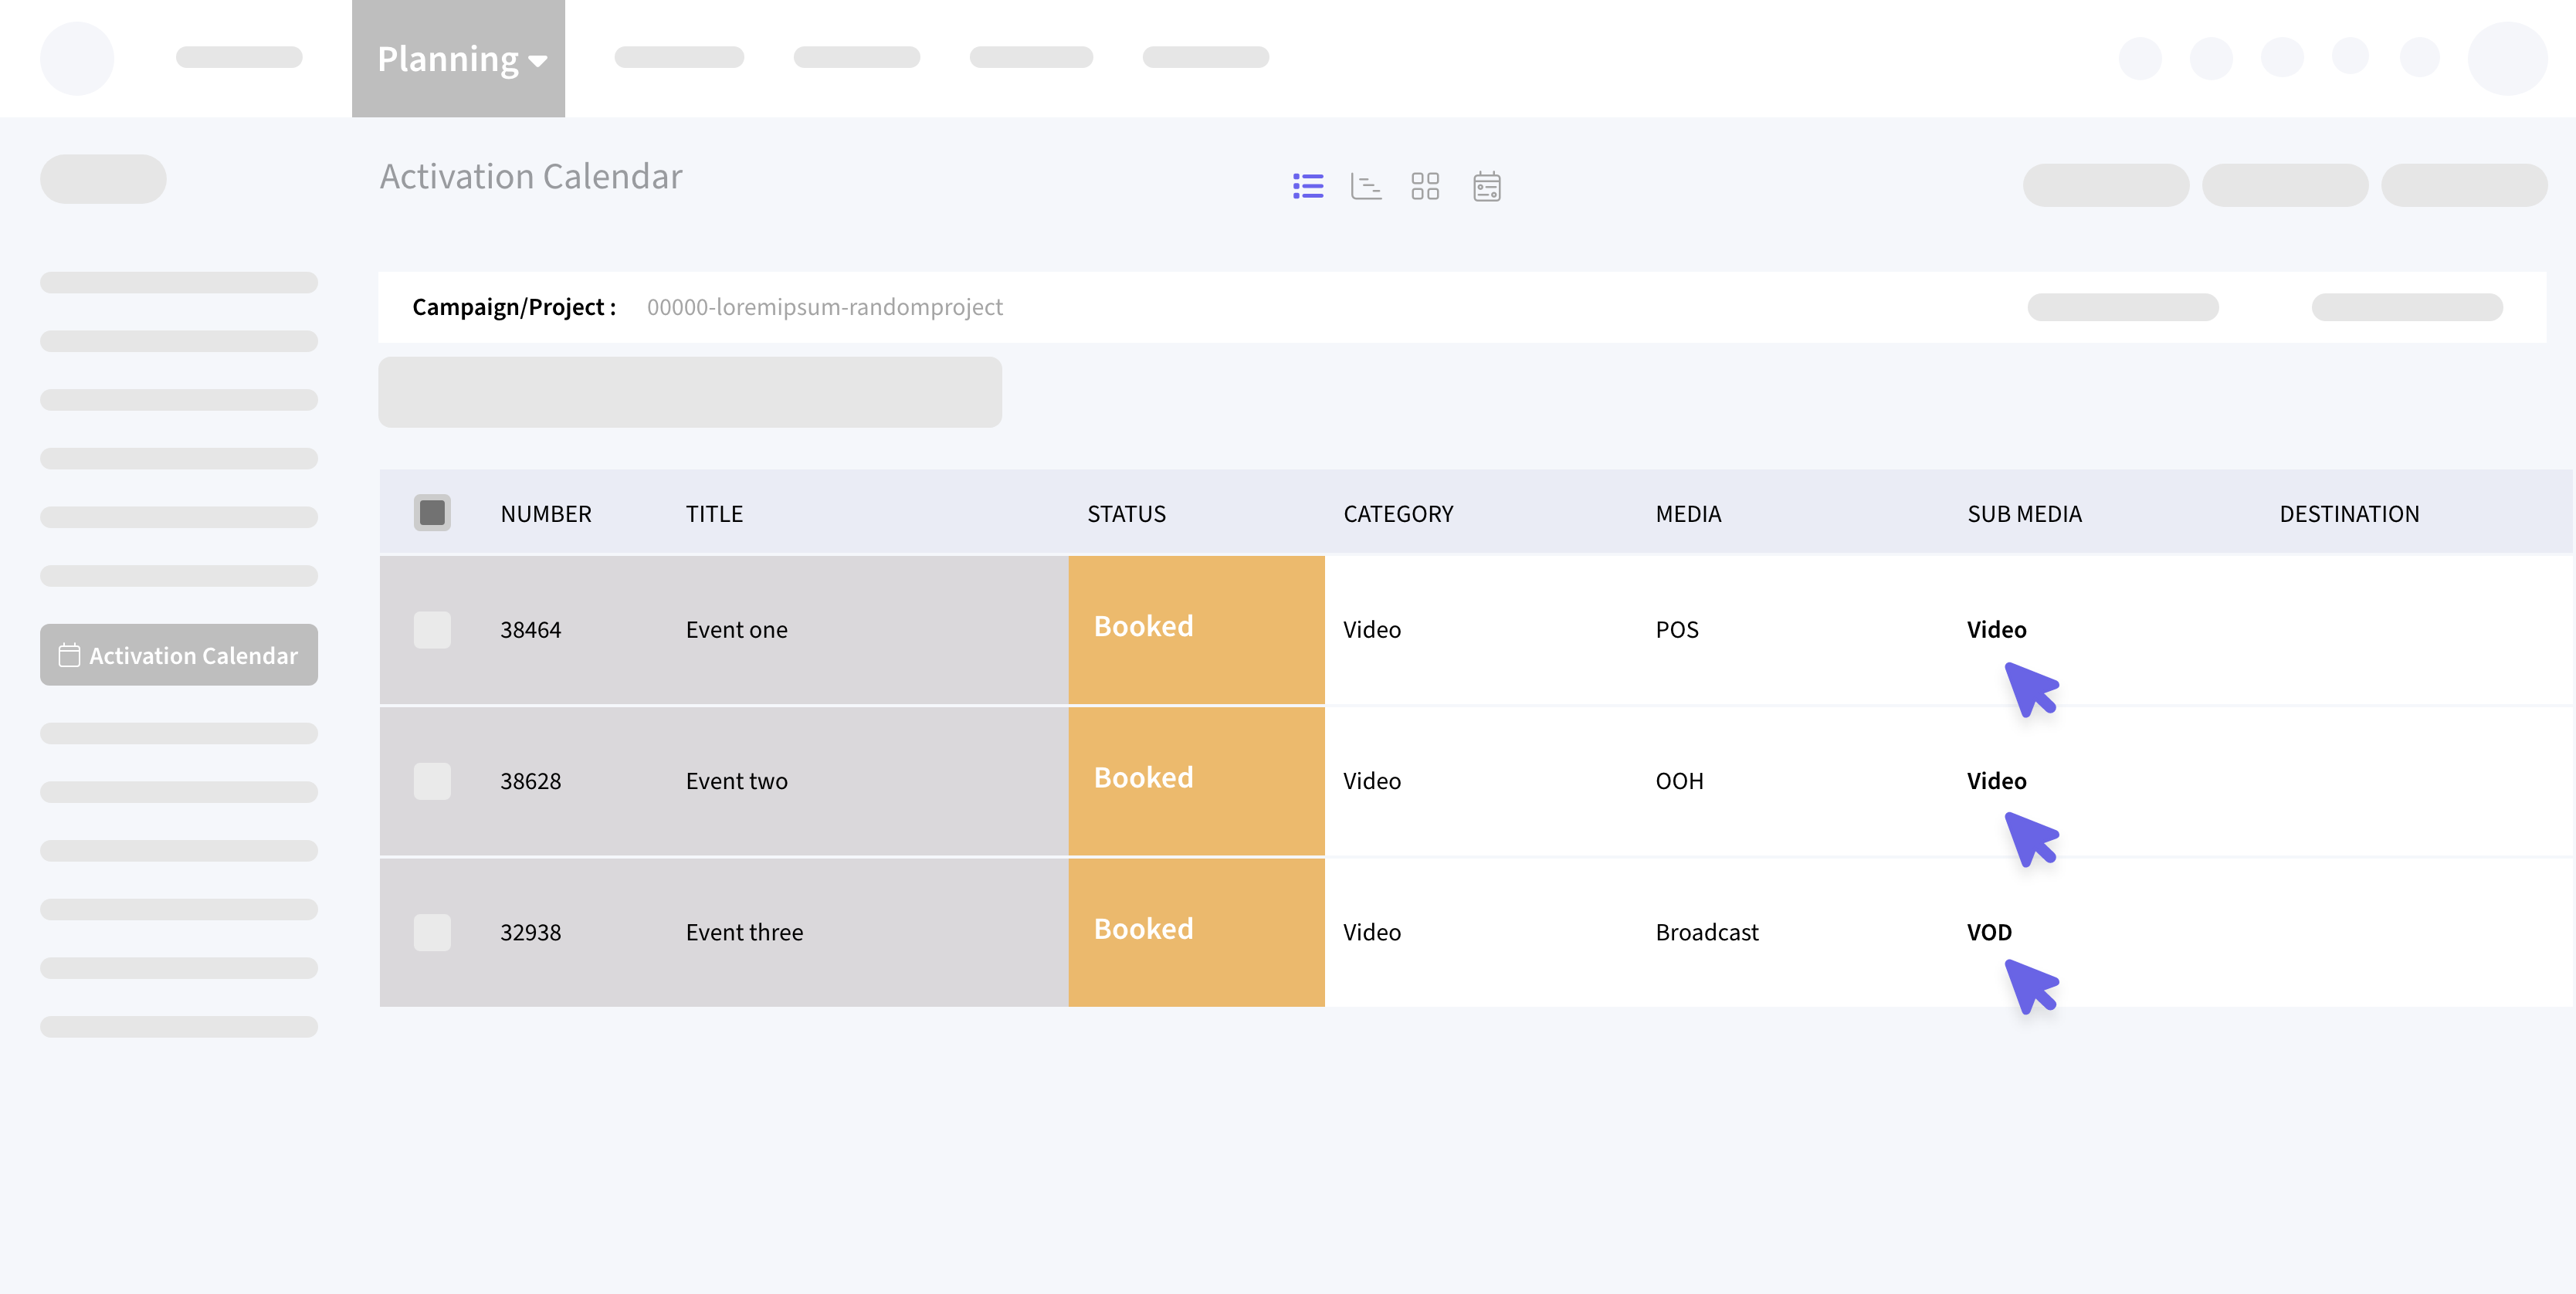Check the box for Event three
The width and height of the screenshot is (2576, 1294).
click(x=432, y=932)
